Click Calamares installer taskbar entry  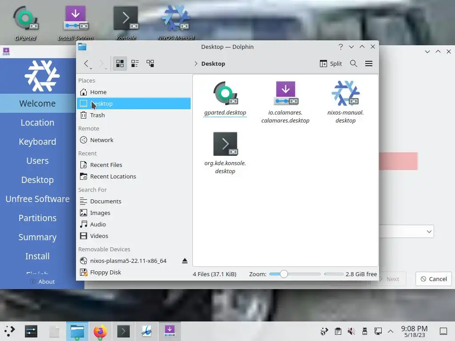[170, 331]
